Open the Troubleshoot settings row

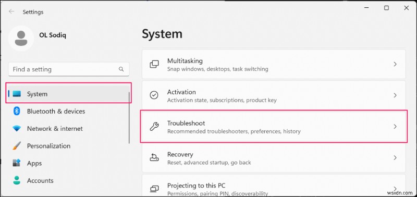pyautogui.click(x=274, y=127)
